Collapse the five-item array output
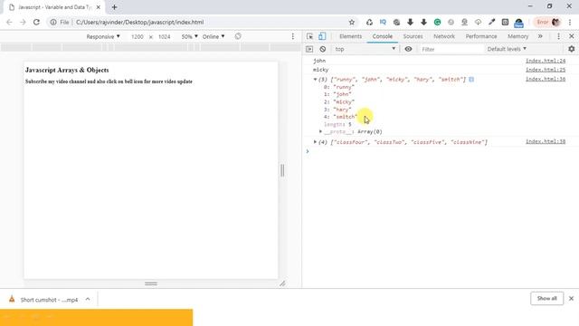Screen dimensions: 579x326 (315, 79)
